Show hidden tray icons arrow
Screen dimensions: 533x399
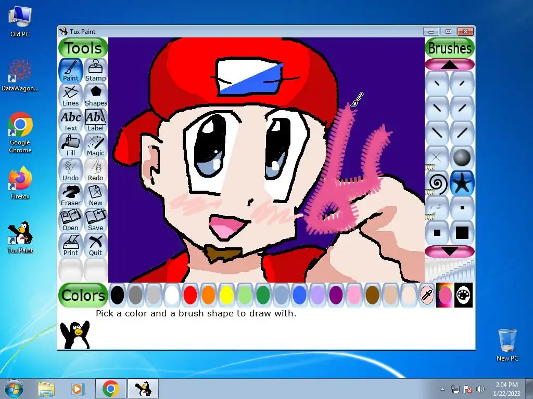tap(442, 389)
